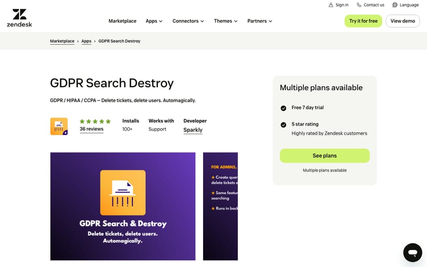Click the See plans button
427x267 pixels.
325,156
